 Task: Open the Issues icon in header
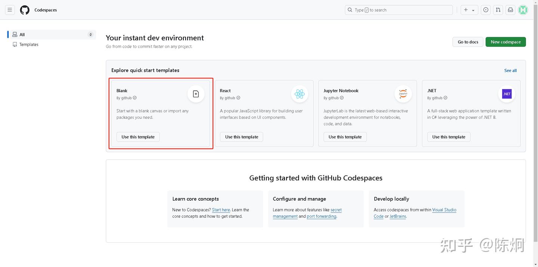tap(486, 10)
